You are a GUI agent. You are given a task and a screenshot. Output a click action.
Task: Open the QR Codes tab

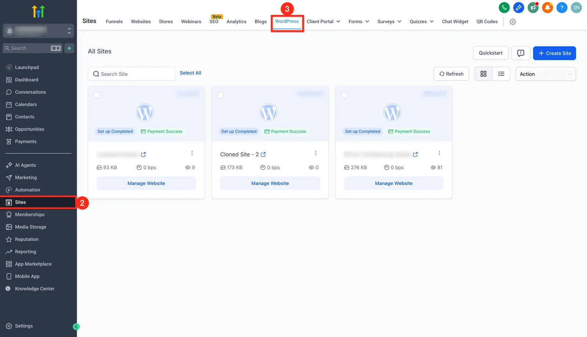(x=487, y=22)
